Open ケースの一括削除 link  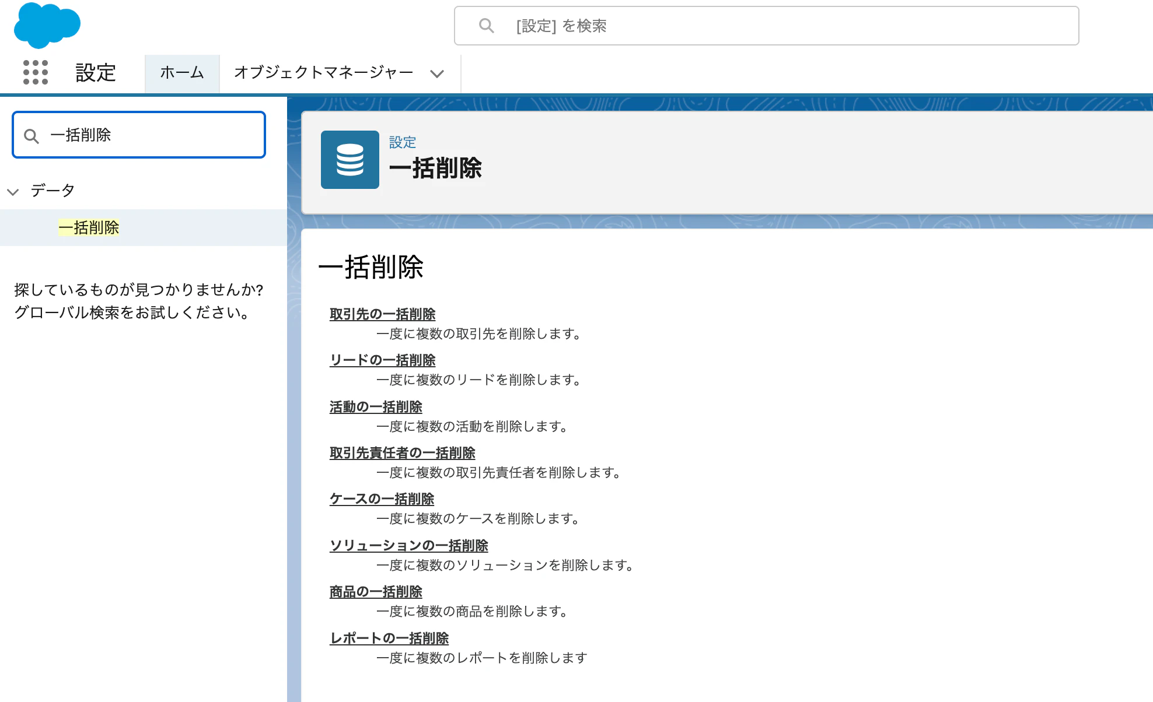tap(381, 499)
